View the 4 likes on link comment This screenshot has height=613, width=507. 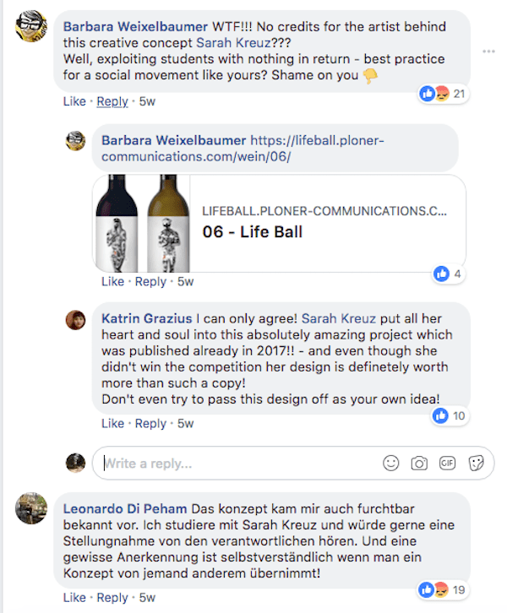pos(449,274)
